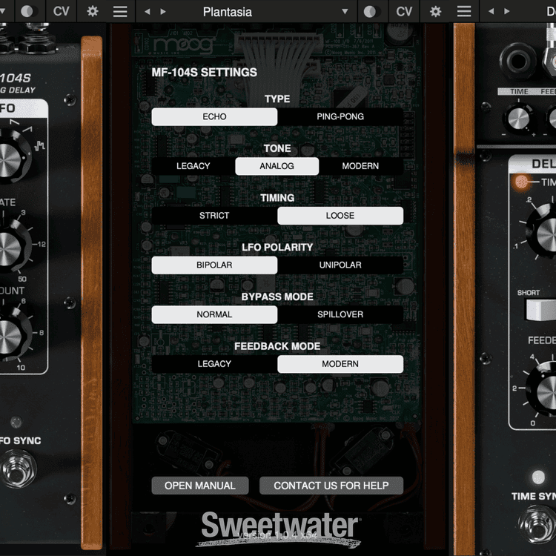Toggle CV button left of Plantasia
The height and width of the screenshot is (556, 556).
tap(61, 11)
